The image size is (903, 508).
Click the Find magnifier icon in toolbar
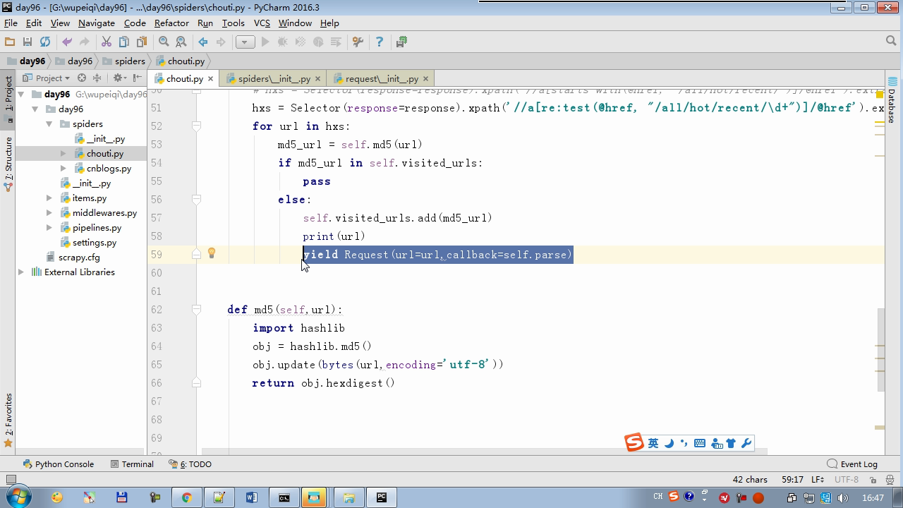click(164, 42)
